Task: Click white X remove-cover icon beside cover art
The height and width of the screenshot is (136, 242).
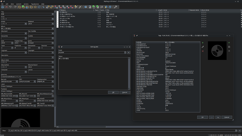Action: [x=229, y=51]
